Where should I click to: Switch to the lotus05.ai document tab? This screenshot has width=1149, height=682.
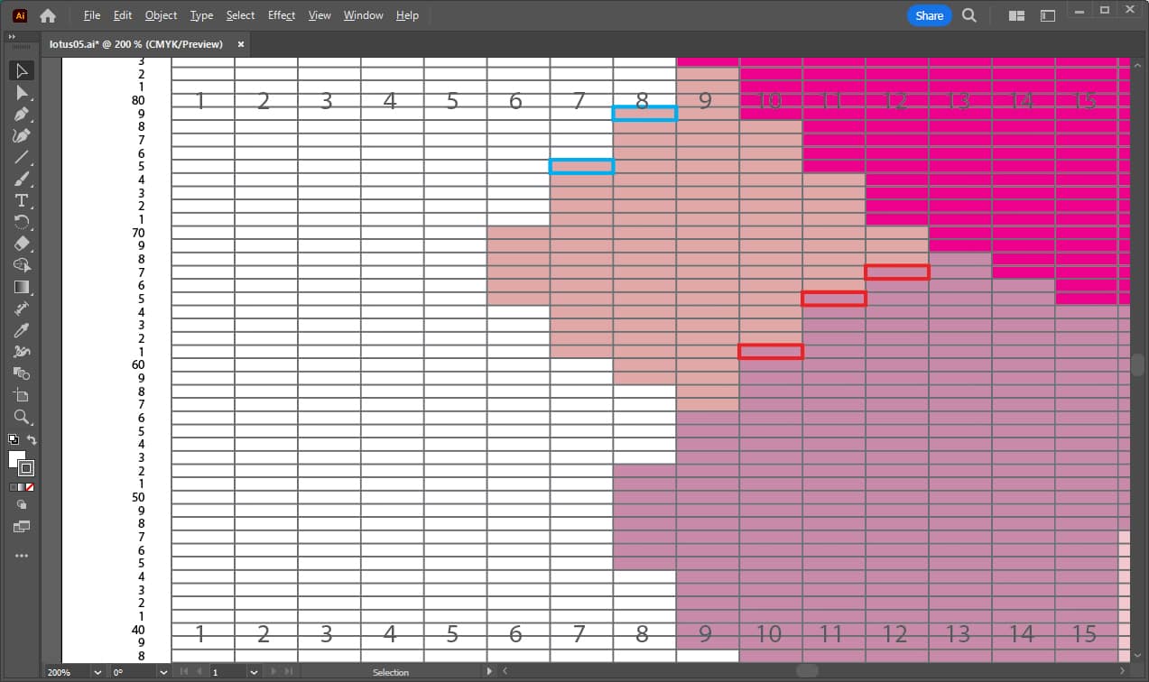140,44
